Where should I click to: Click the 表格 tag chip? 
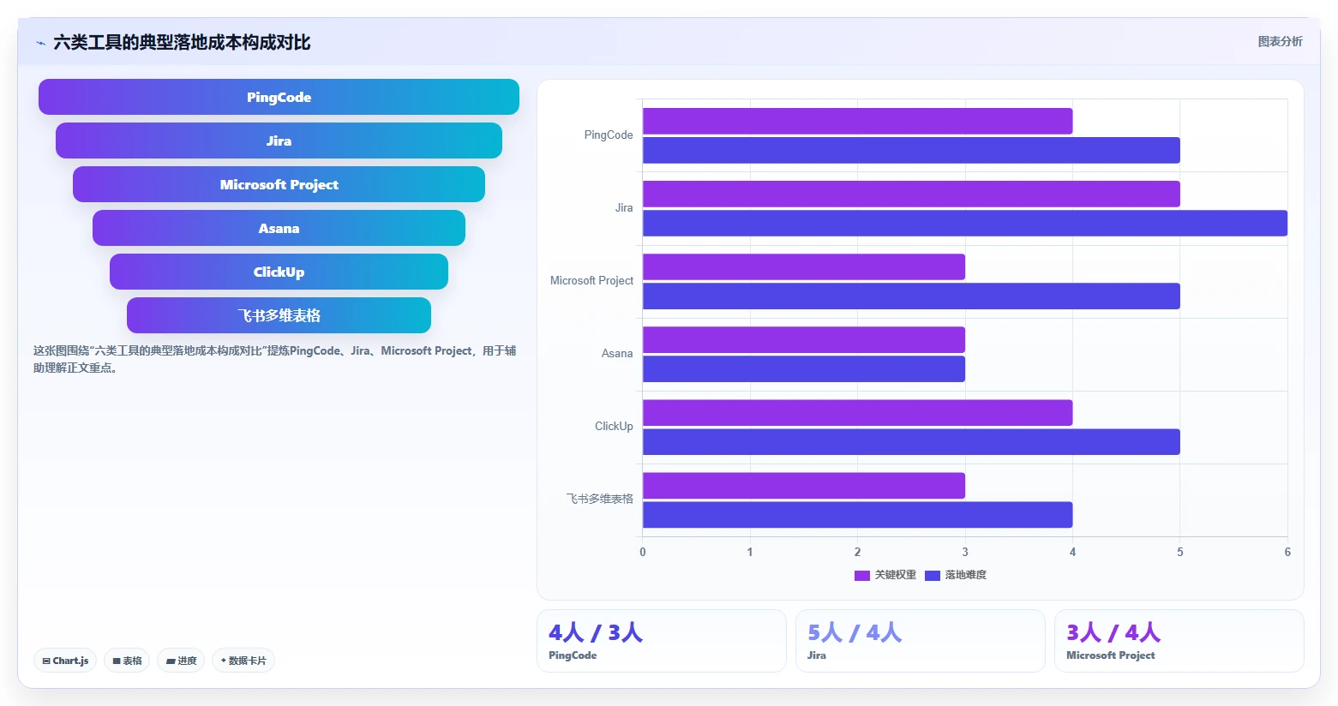coord(127,661)
